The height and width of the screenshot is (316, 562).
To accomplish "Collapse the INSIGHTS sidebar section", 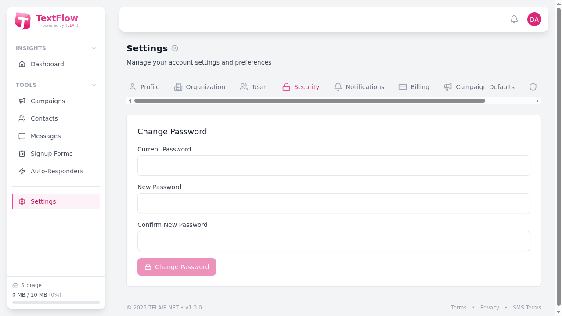I will [x=94, y=48].
